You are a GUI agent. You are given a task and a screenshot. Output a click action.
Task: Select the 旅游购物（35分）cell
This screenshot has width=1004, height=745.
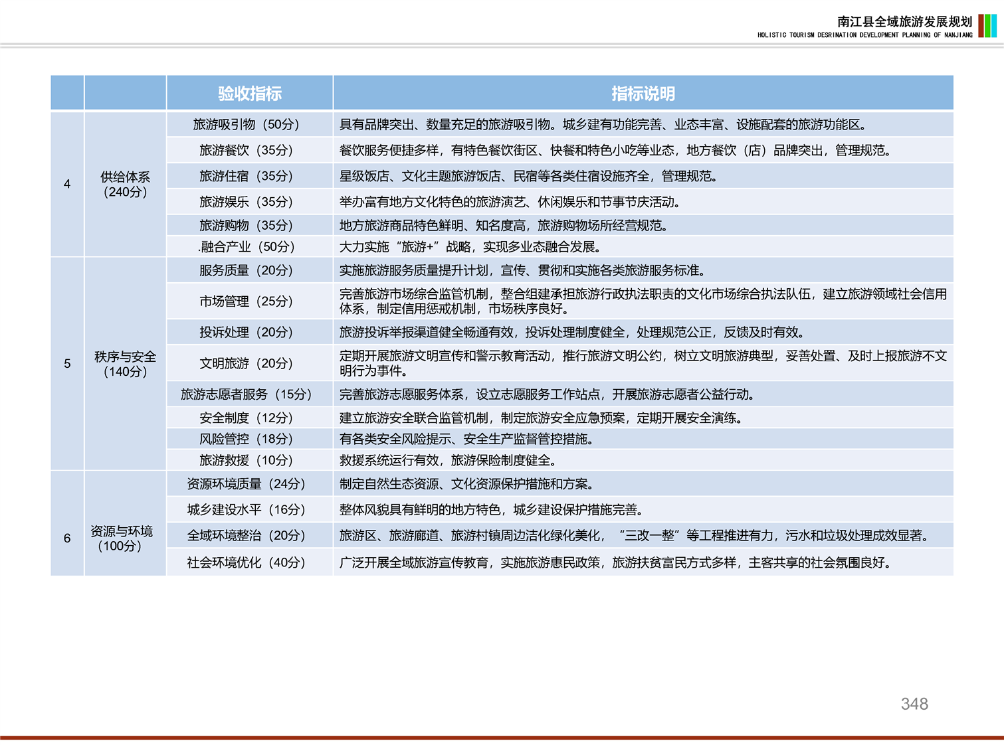[x=249, y=225]
